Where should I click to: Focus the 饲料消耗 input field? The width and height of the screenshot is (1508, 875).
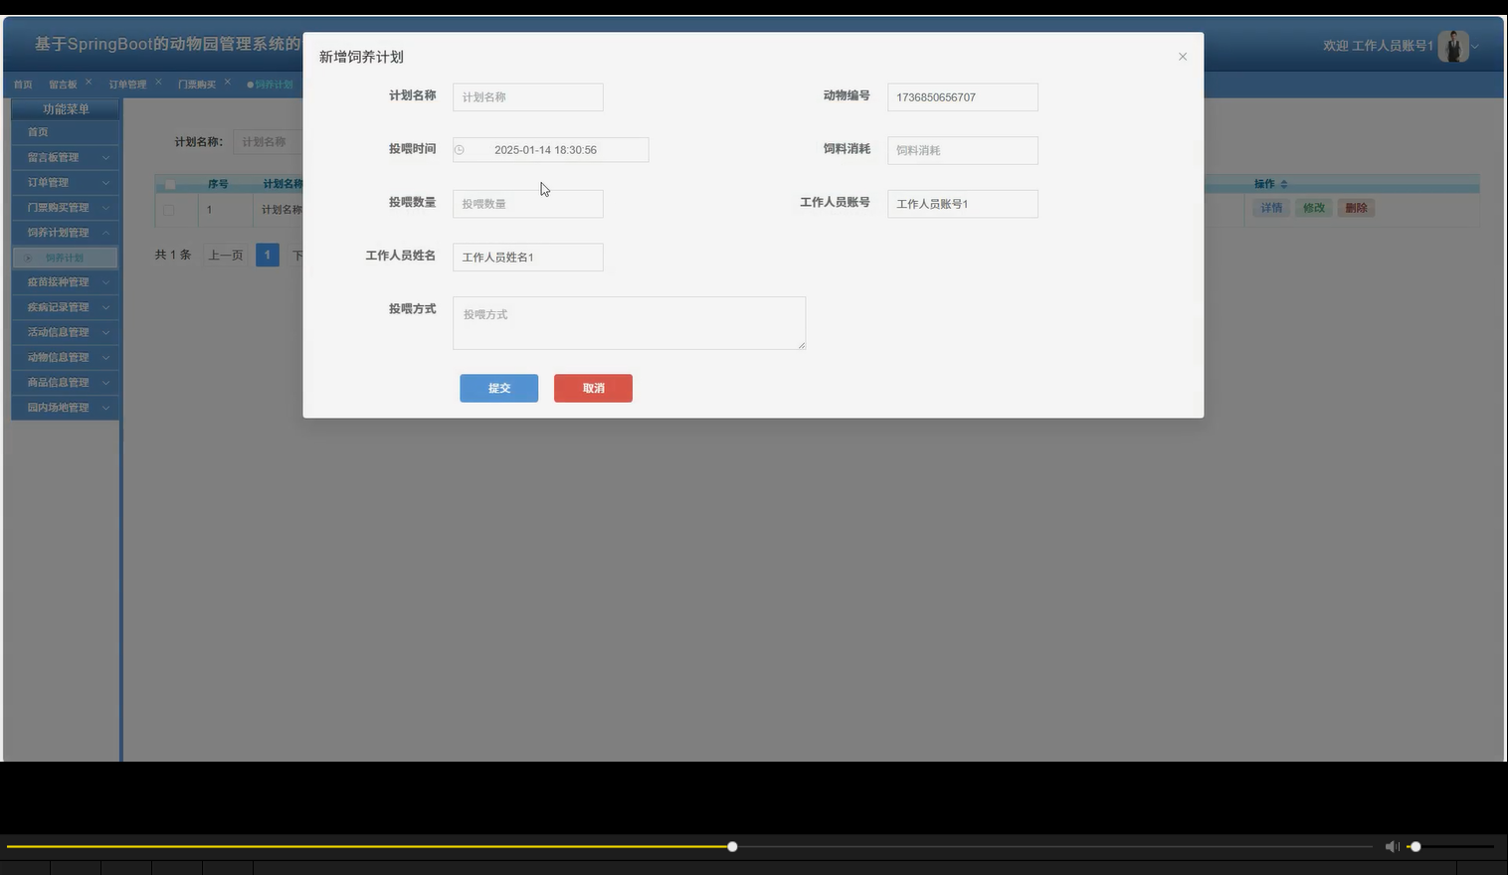pyautogui.click(x=963, y=150)
